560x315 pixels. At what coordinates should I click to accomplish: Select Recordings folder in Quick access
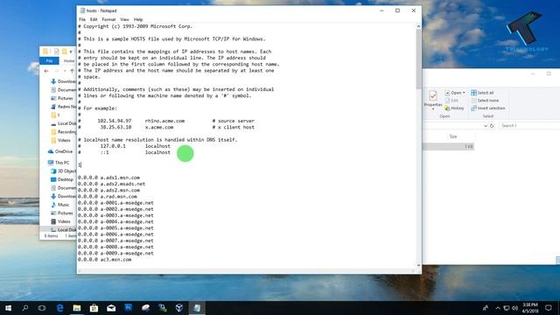tap(64, 132)
